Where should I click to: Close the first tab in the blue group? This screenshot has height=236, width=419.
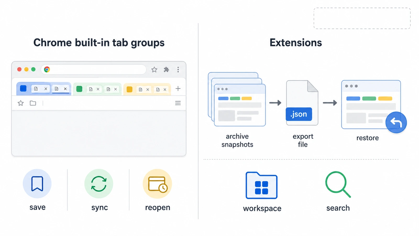click(x=46, y=89)
